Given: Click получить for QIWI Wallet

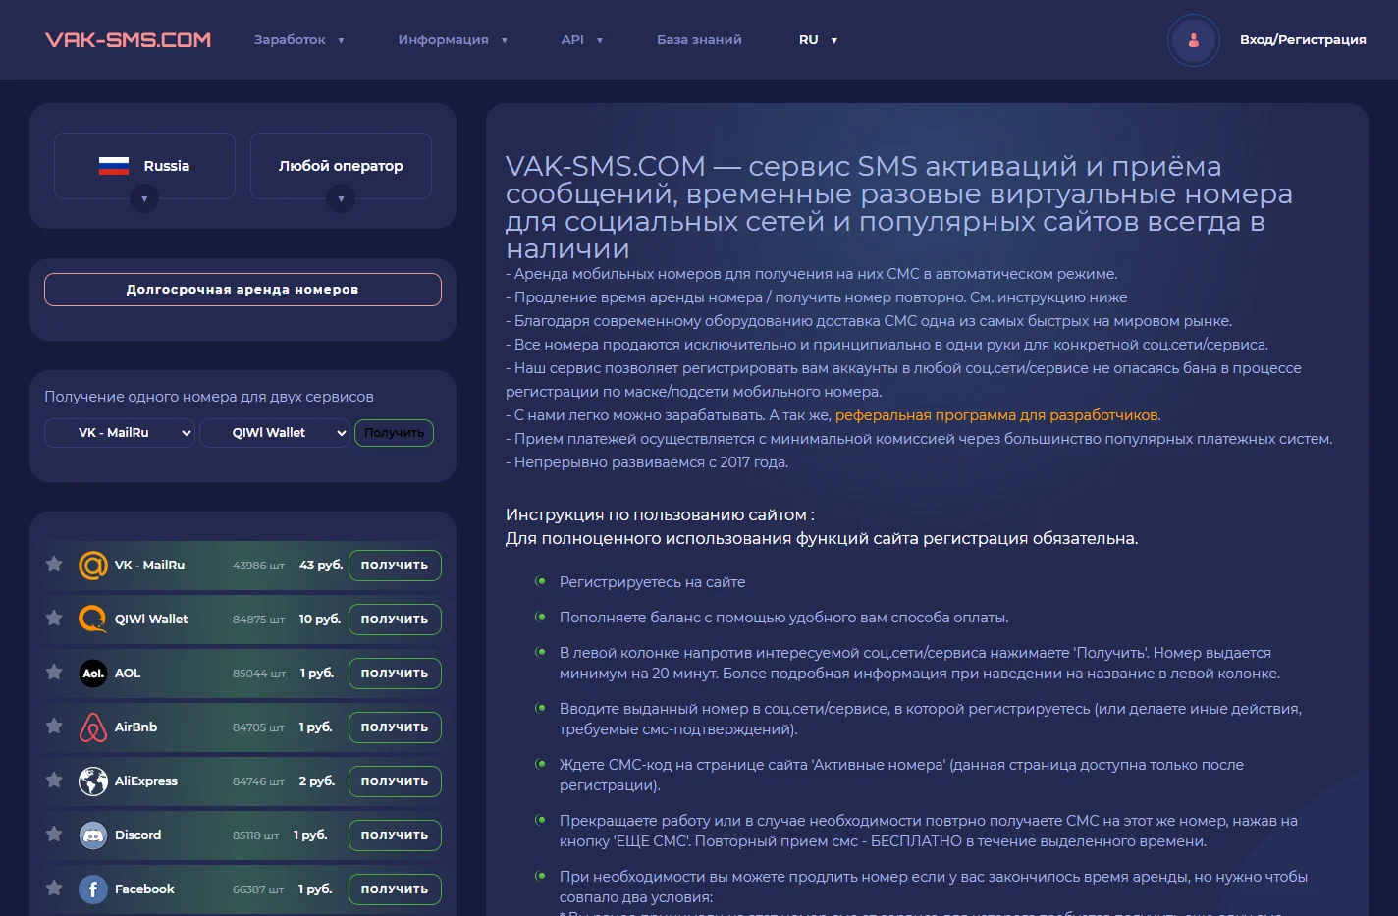Looking at the screenshot, I should click(x=395, y=620).
